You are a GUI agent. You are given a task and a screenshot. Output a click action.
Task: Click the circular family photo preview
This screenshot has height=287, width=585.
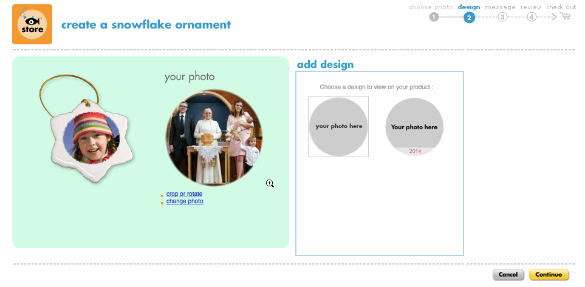pyautogui.click(x=214, y=137)
